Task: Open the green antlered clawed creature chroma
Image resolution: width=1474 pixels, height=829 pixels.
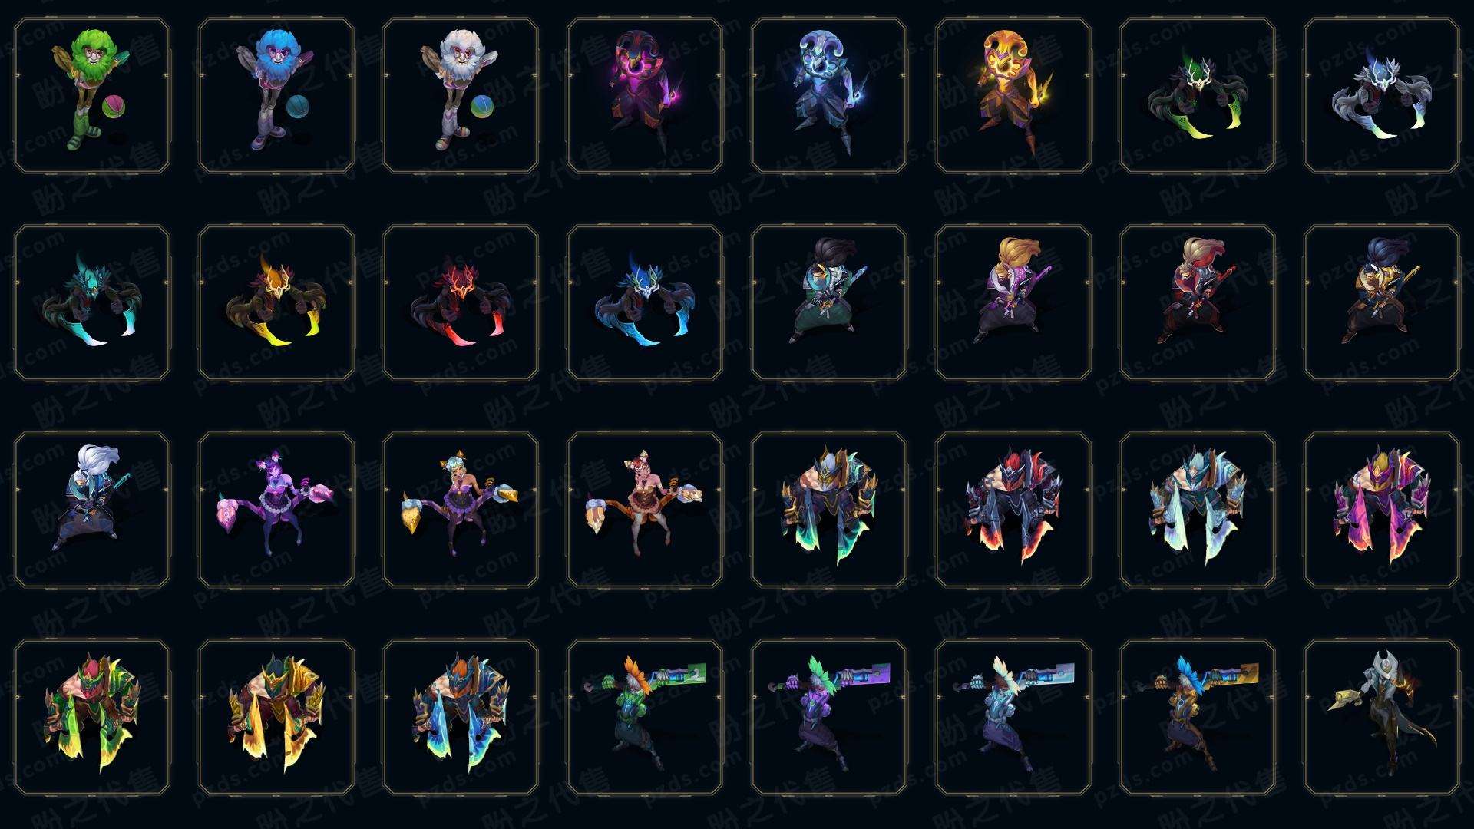Action: click(1198, 96)
